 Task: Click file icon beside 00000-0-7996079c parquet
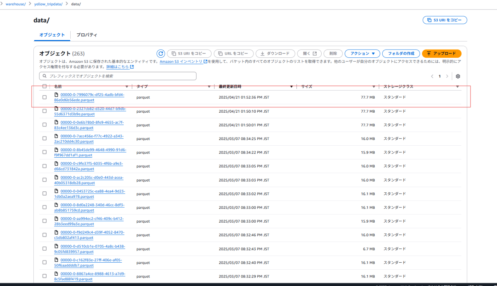coord(56,95)
